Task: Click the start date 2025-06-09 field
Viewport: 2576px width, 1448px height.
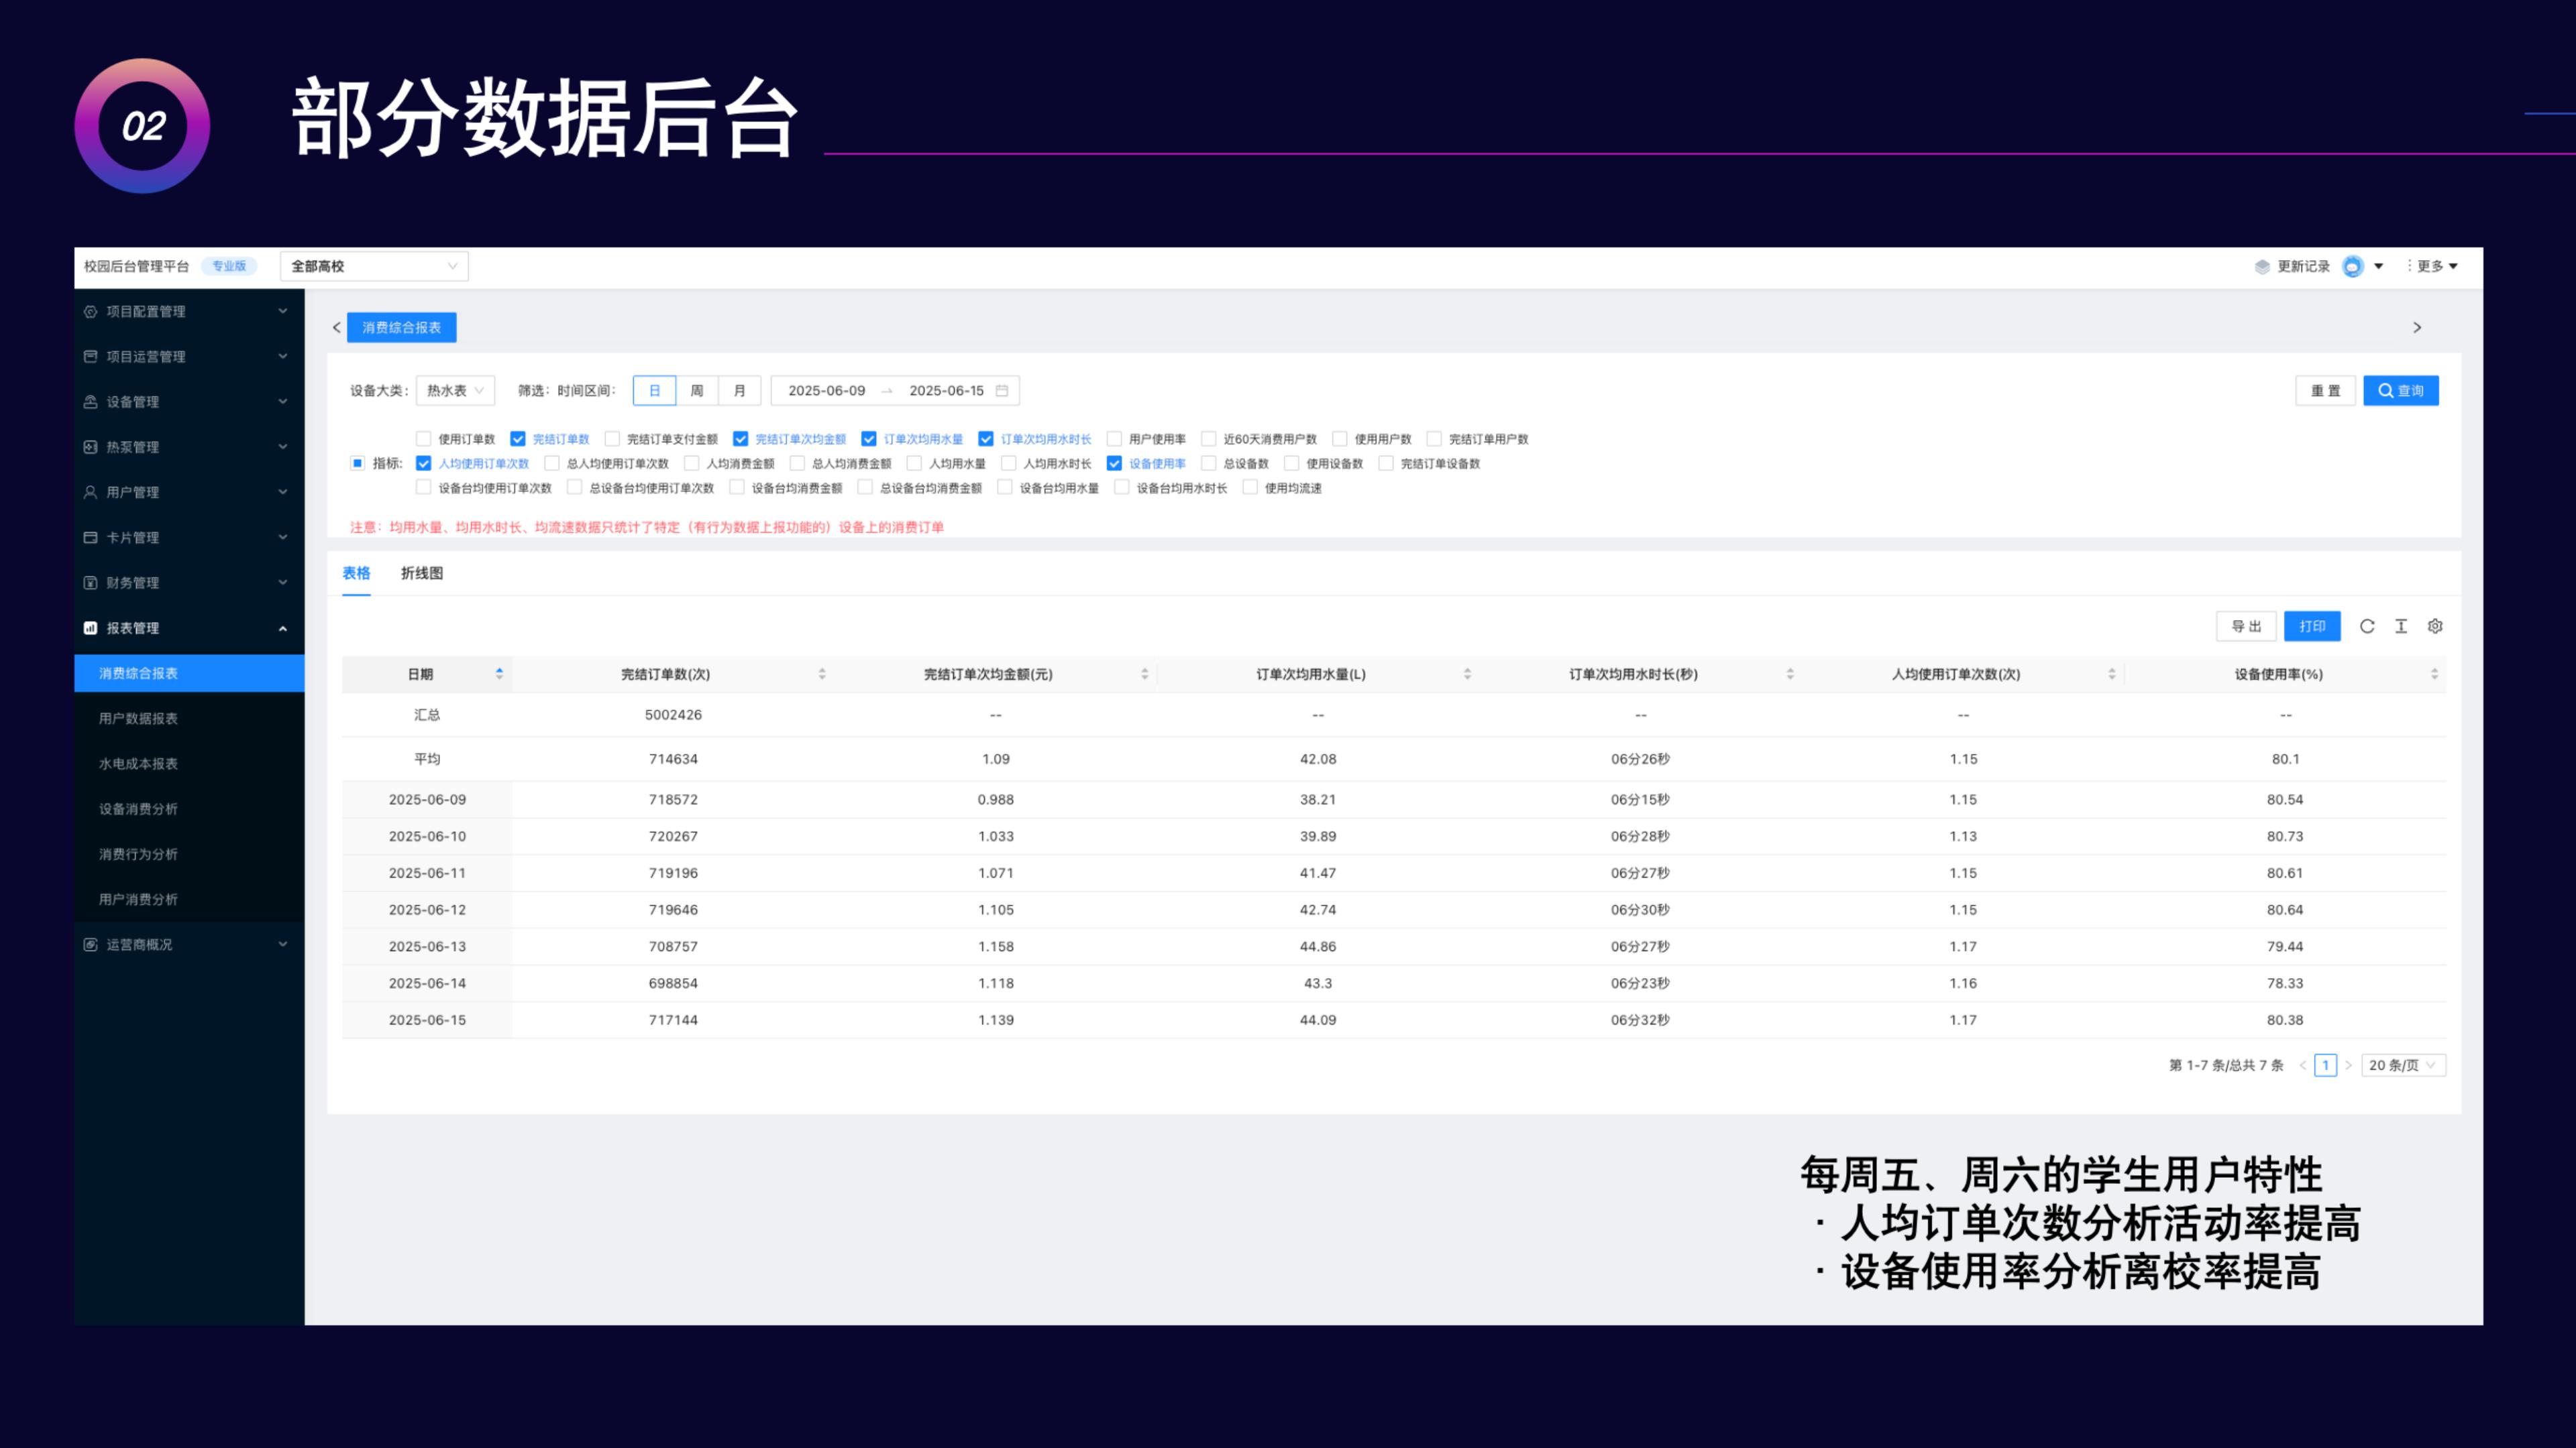Action: click(826, 391)
